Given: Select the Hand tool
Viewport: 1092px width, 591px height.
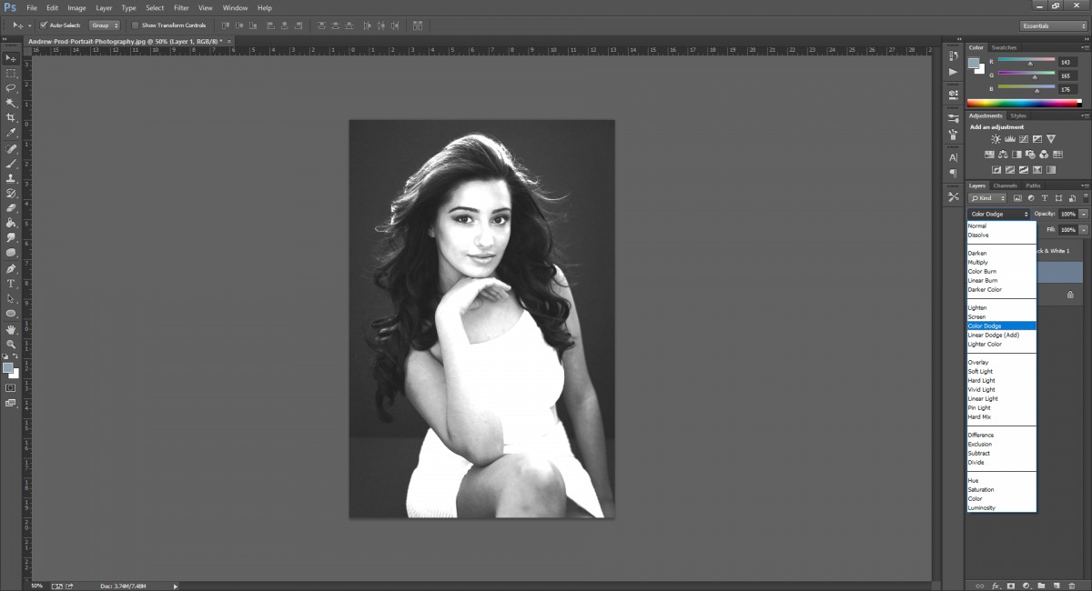Looking at the screenshot, I should 11,329.
